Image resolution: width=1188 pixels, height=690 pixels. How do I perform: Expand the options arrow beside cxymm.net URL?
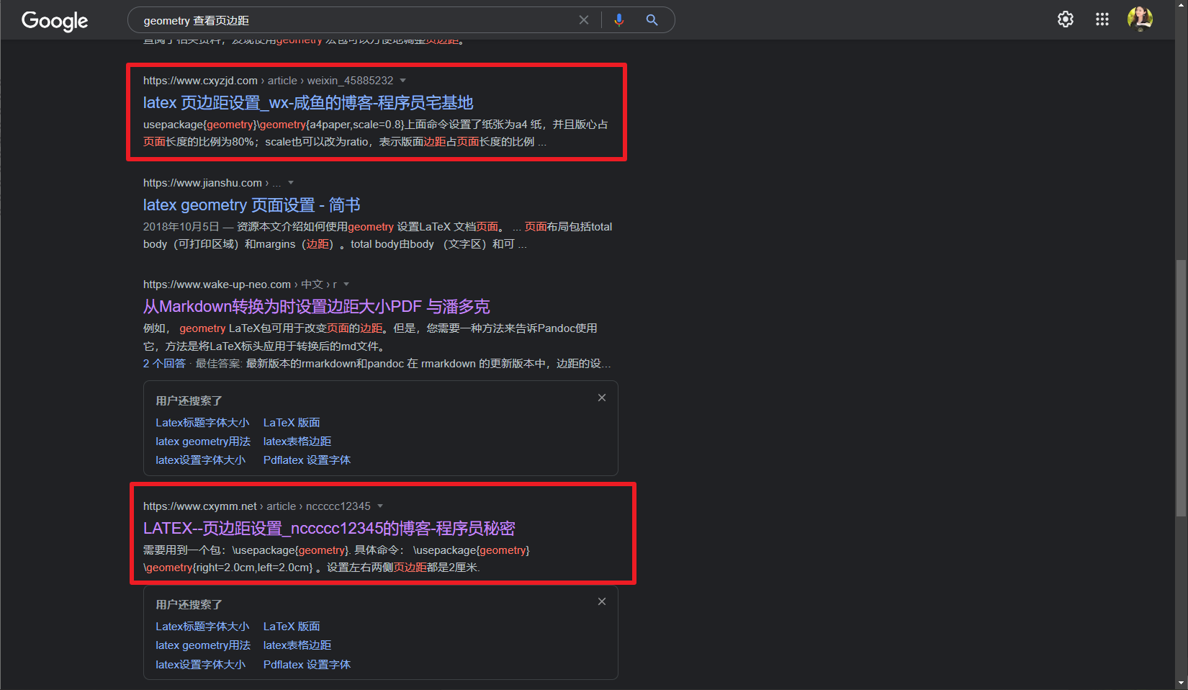click(x=380, y=506)
